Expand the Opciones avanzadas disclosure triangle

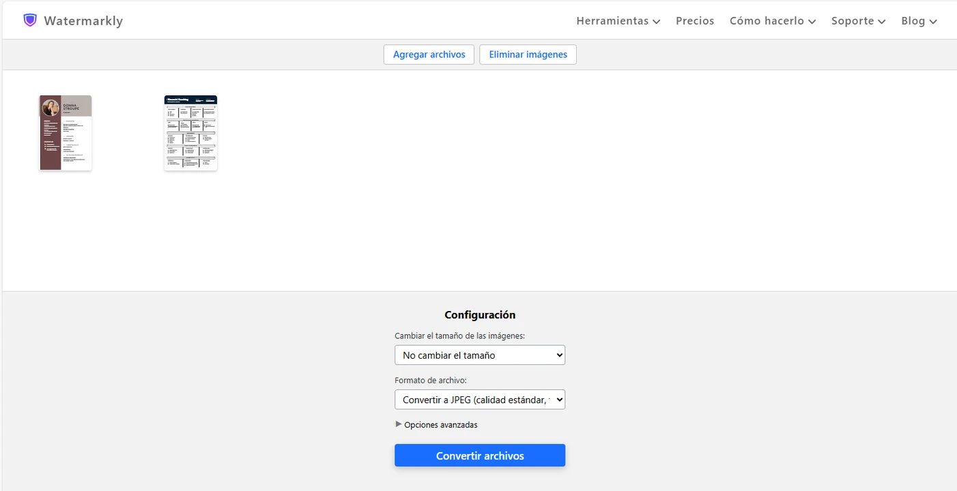[399, 424]
